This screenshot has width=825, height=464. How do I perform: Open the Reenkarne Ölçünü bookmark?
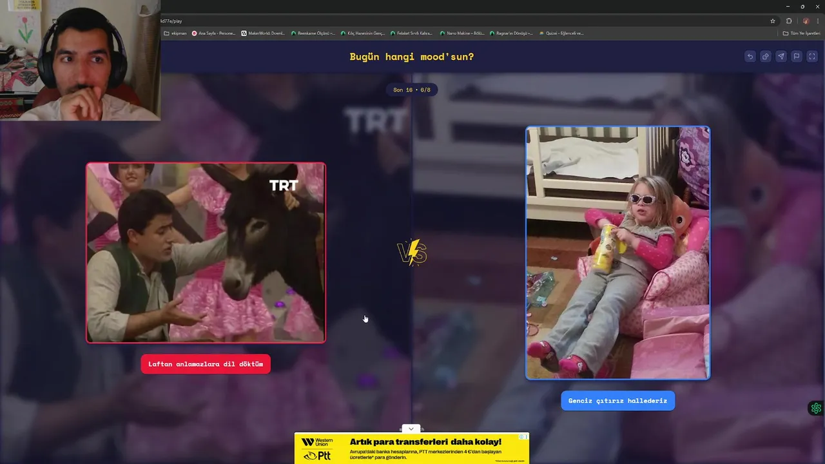click(313, 33)
